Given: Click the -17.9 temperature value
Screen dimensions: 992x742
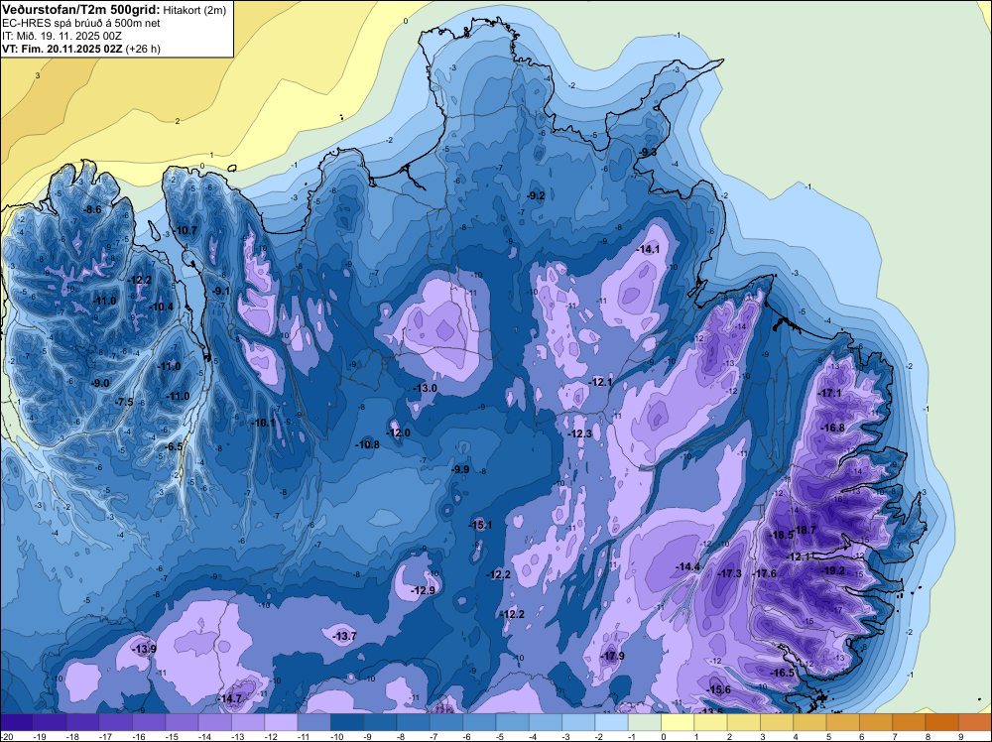Looking at the screenshot, I should 612,656.
